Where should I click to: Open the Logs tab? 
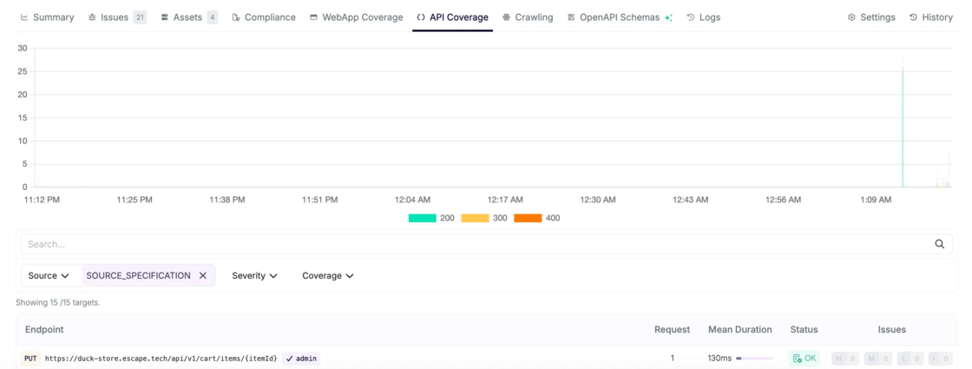[703, 17]
